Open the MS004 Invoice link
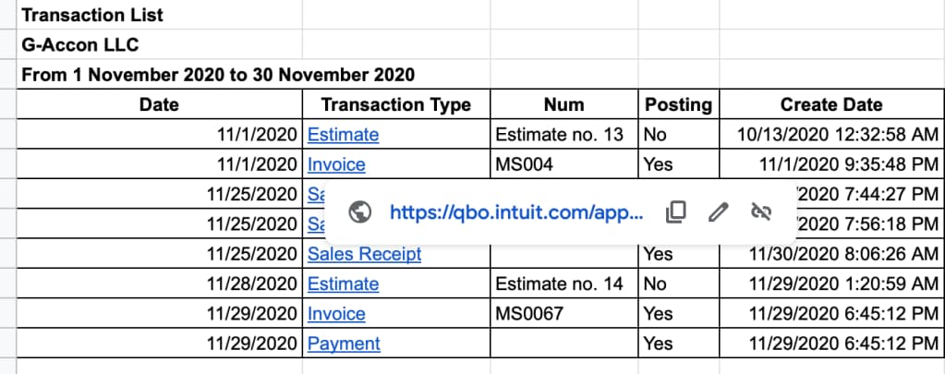This screenshot has height=374, width=945. [x=336, y=164]
